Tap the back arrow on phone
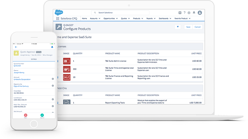Viewport: 248px width, 139px height. (16, 47)
